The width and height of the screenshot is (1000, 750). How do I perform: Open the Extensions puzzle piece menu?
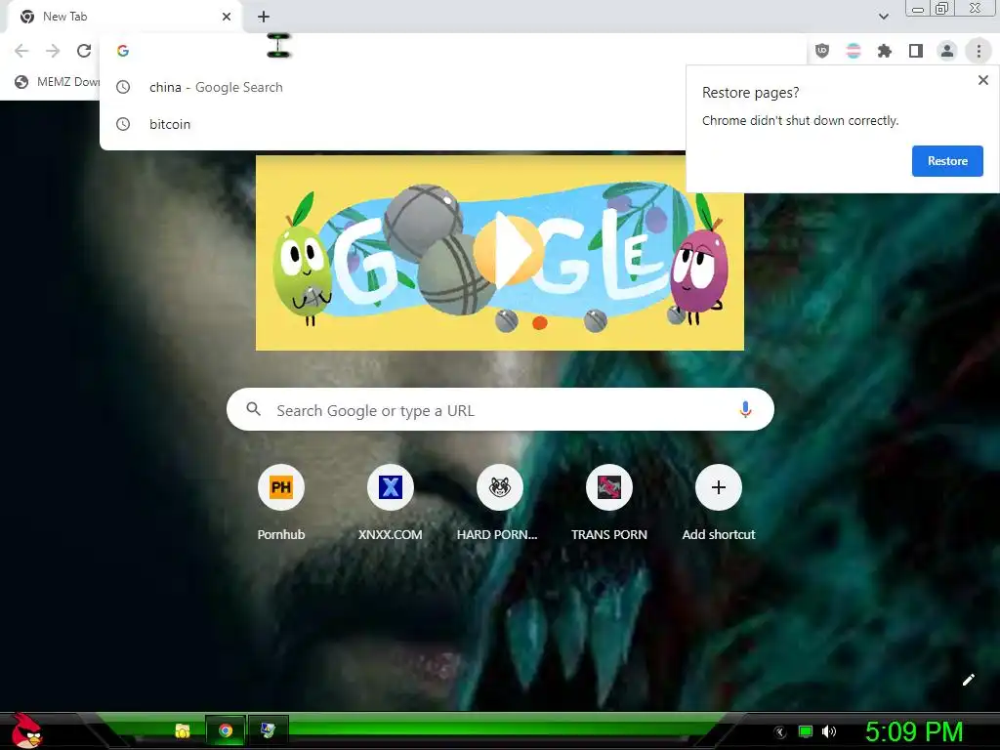point(884,51)
